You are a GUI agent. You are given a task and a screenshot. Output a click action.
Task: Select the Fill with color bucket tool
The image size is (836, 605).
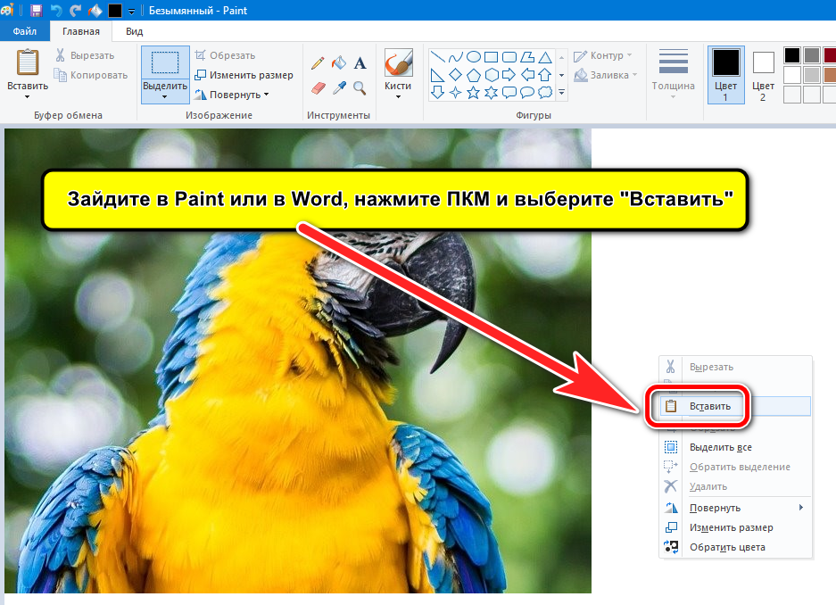[339, 63]
